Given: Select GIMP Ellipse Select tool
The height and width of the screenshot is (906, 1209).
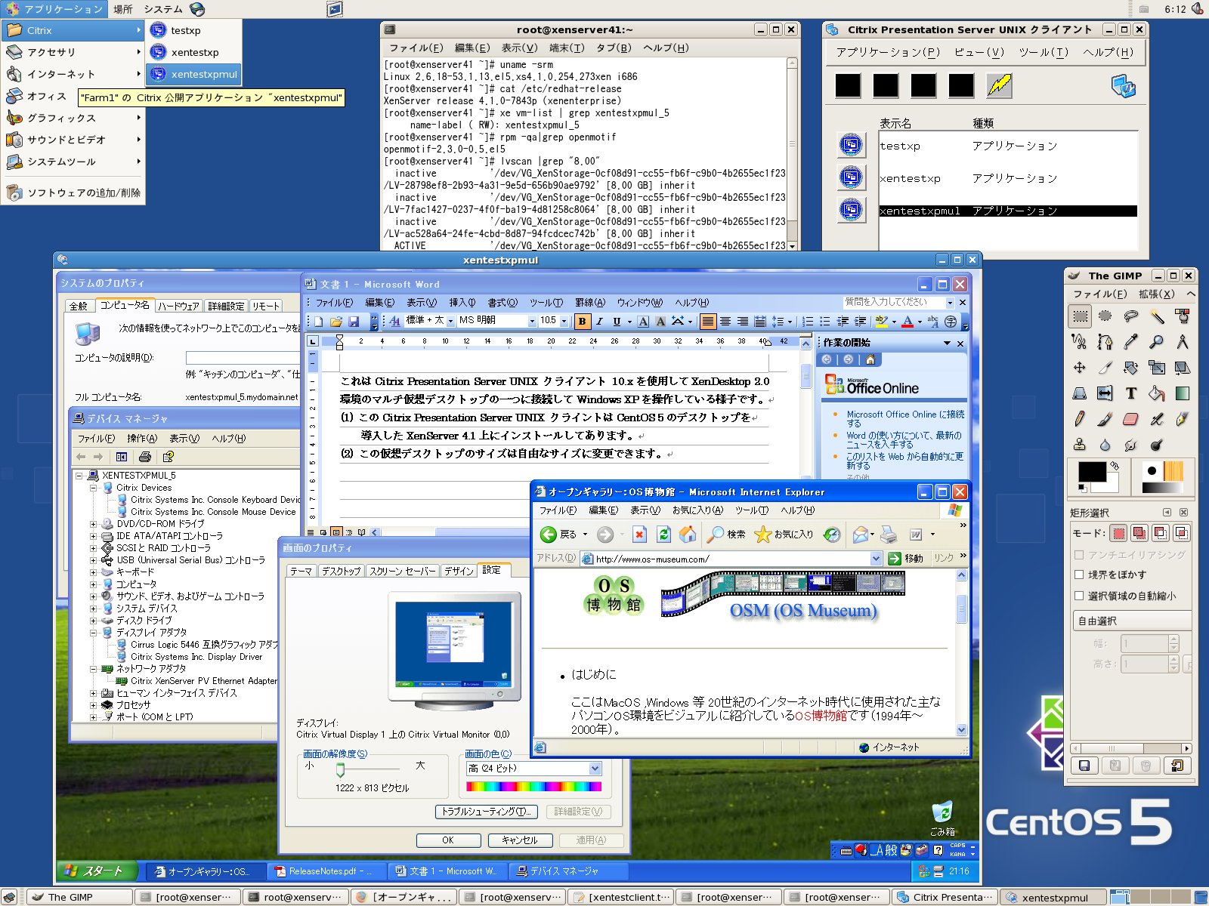Looking at the screenshot, I should coord(1105,316).
